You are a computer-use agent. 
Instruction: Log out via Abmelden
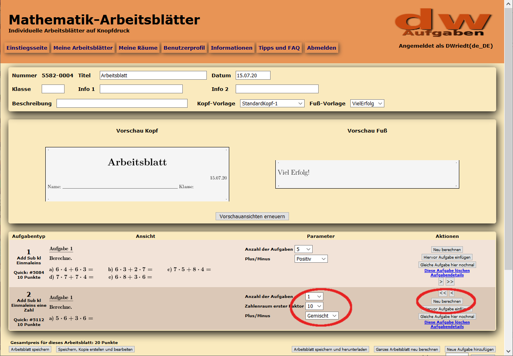(322, 48)
